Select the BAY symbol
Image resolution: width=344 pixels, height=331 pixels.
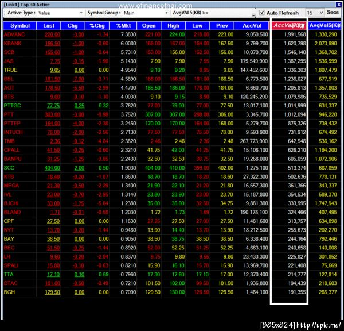9,239
